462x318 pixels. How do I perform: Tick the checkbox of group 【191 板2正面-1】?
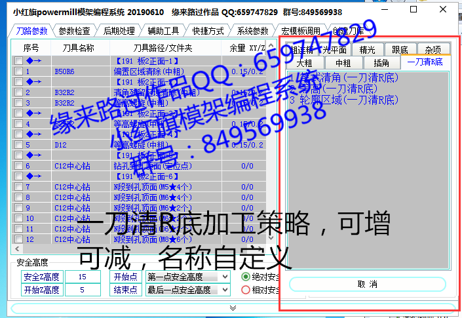[x=19, y=61]
